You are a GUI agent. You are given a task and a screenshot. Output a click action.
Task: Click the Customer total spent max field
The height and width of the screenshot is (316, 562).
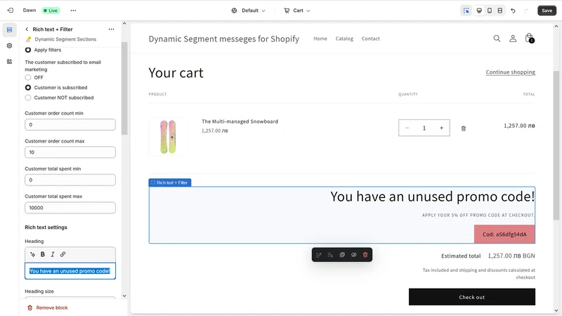click(x=70, y=208)
